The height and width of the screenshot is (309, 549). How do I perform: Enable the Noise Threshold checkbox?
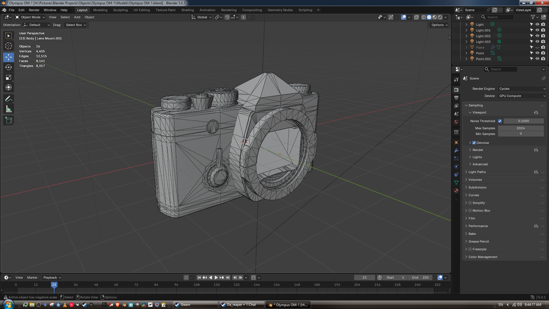pos(500,121)
